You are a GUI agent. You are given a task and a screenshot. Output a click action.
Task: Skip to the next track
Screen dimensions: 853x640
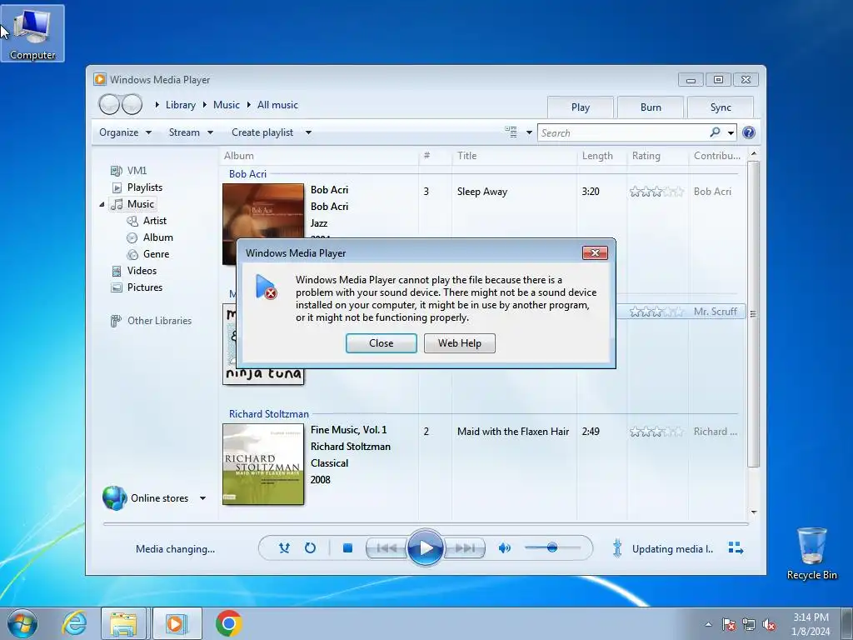click(x=464, y=548)
